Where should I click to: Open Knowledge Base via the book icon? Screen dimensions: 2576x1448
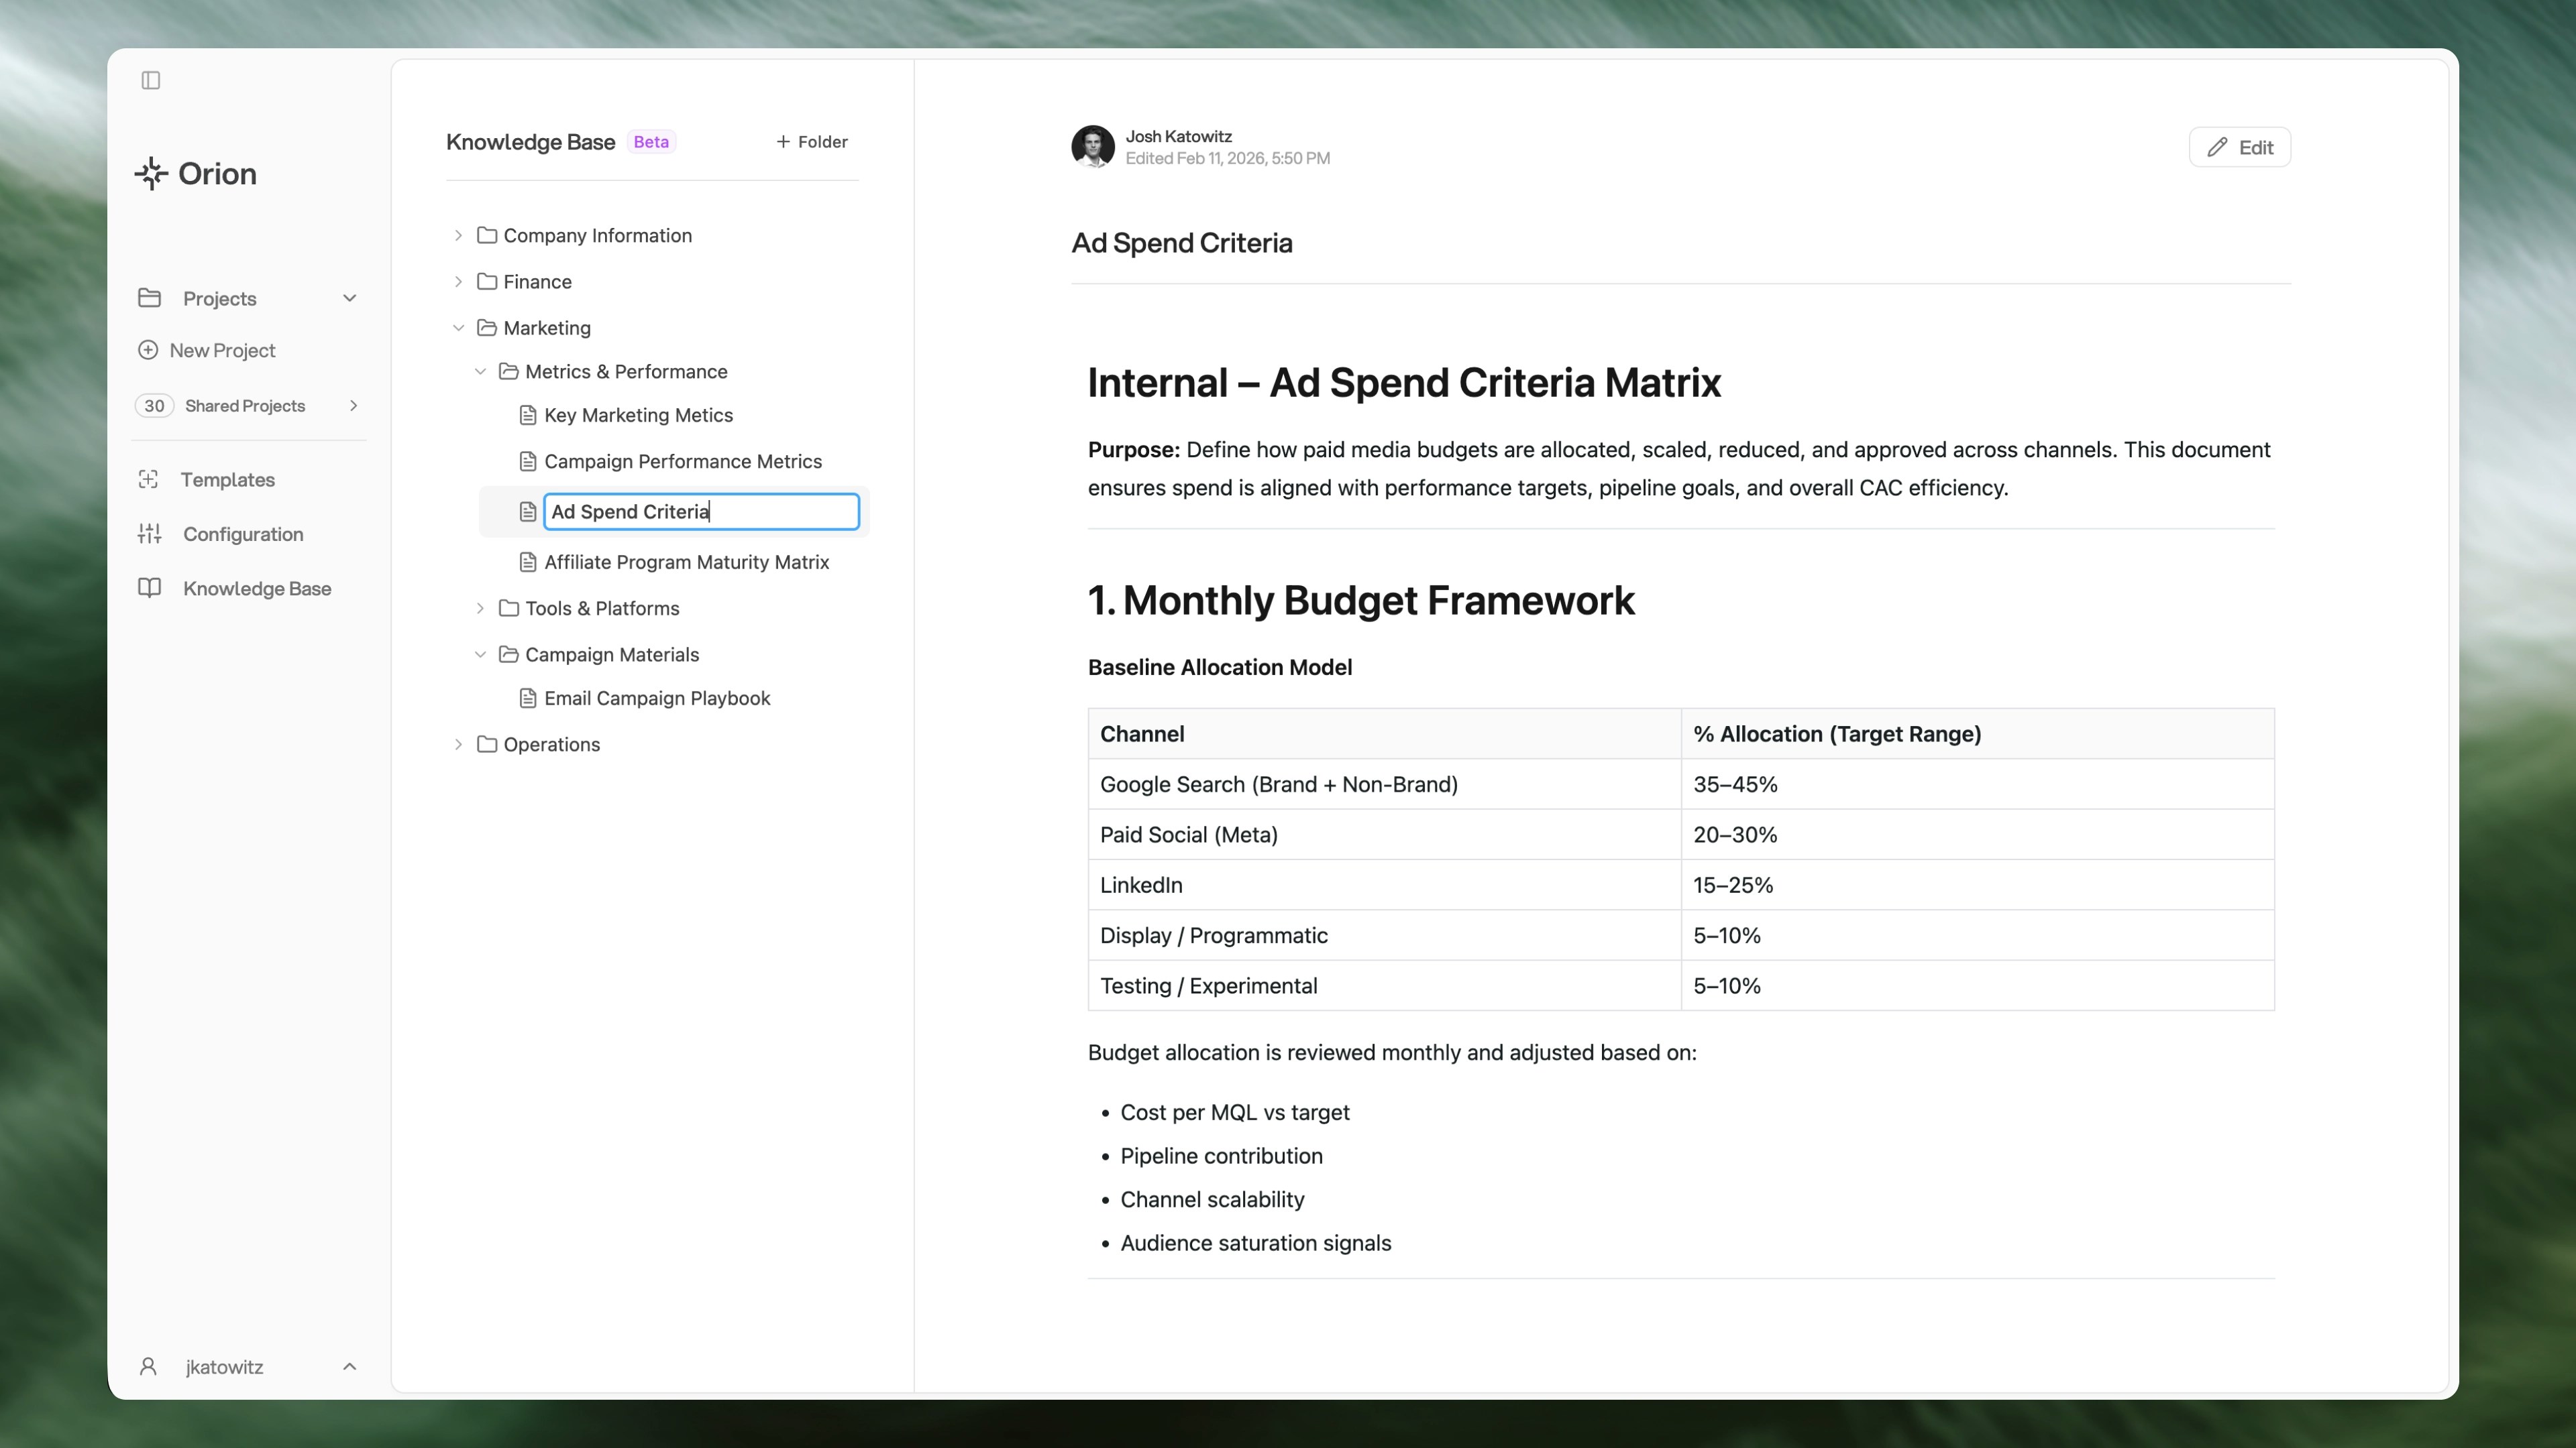(148, 589)
